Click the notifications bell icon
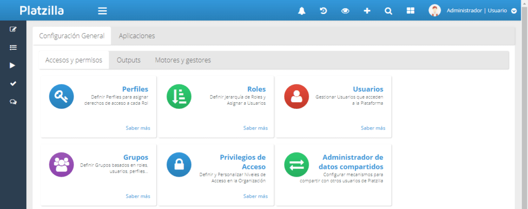The width and height of the screenshot is (528, 209). tap(302, 11)
